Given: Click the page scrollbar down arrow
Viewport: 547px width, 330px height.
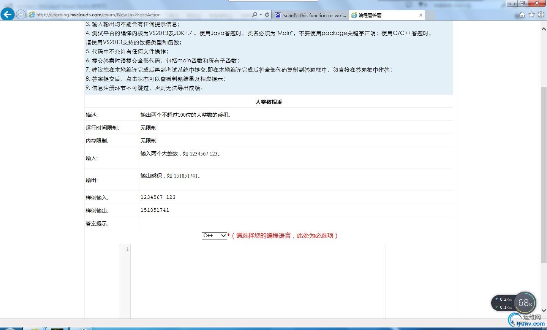Looking at the screenshot, I should (544, 310).
